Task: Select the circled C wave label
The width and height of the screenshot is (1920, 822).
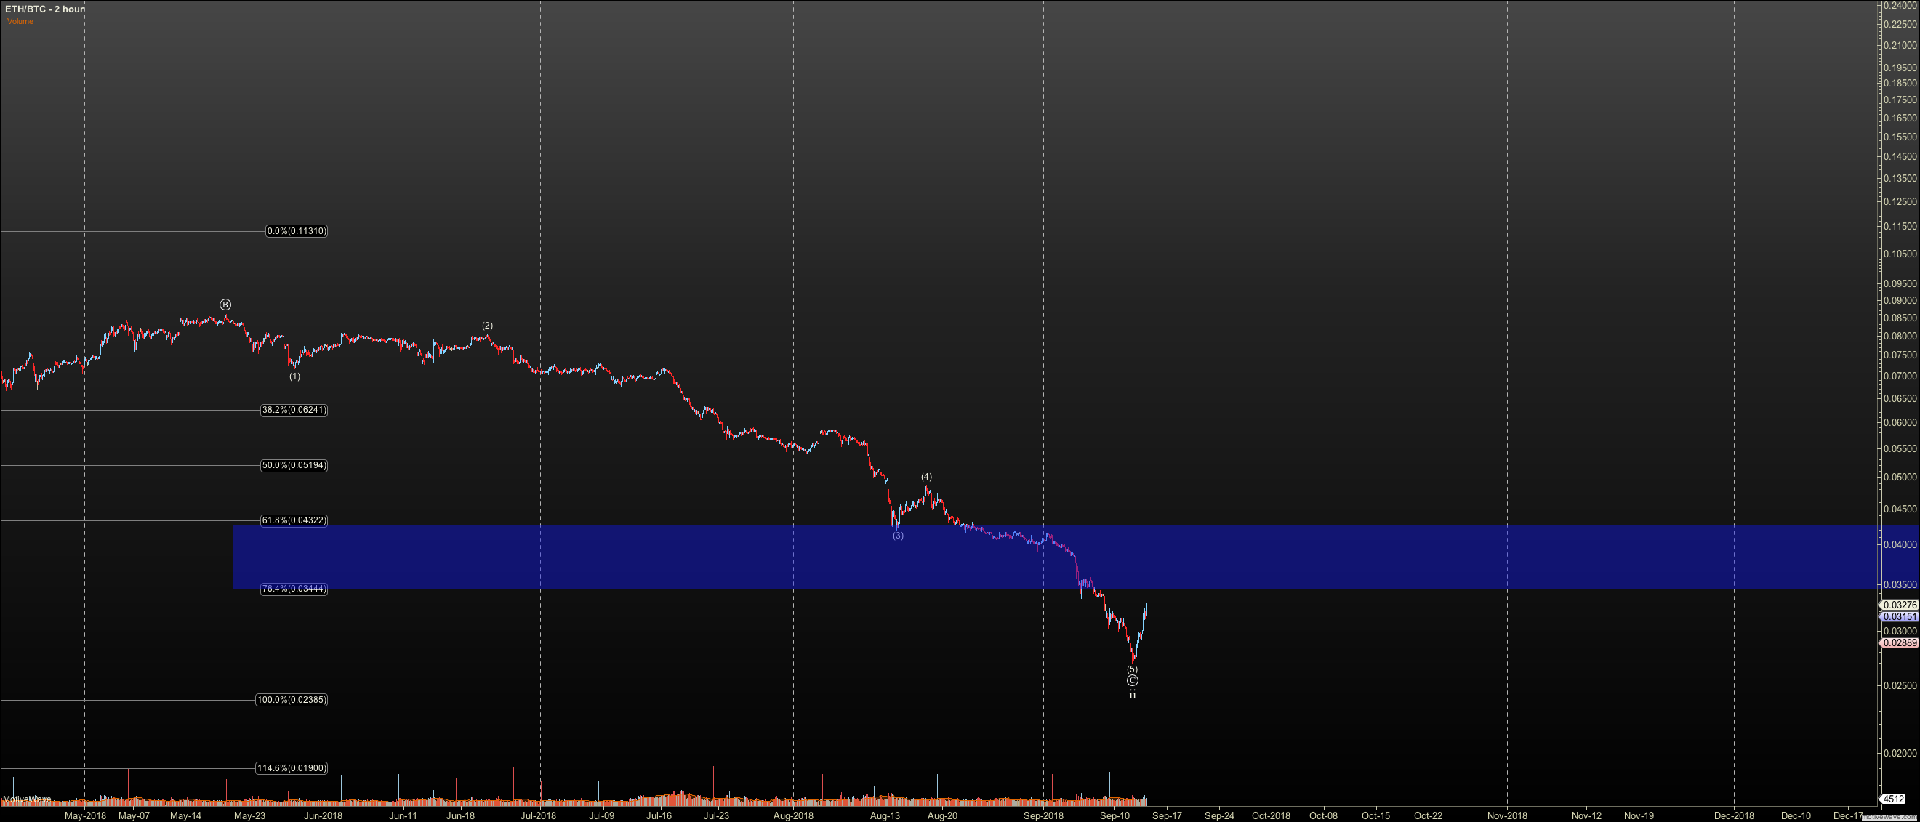Action: point(1132,680)
